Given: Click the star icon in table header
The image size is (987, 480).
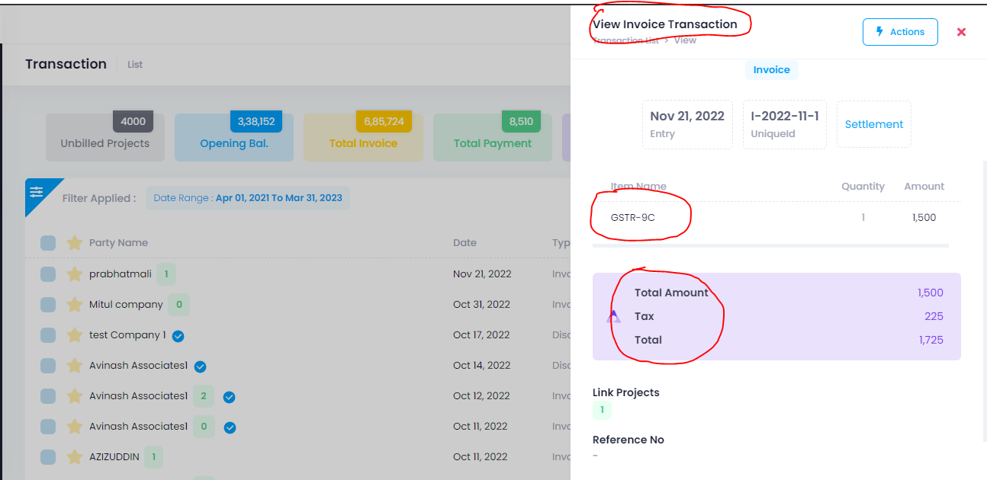Looking at the screenshot, I should [x=74, y=243].
